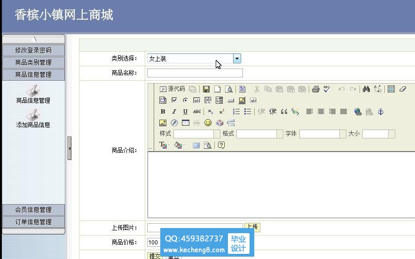Show blocks in the editor
This screenshot has width=415, height=259.
[208, 145]
